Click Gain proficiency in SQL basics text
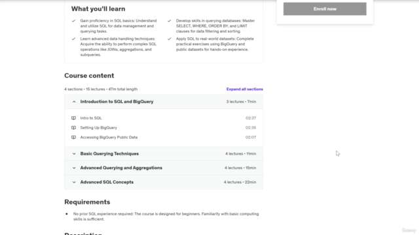 tap(118, 26)
